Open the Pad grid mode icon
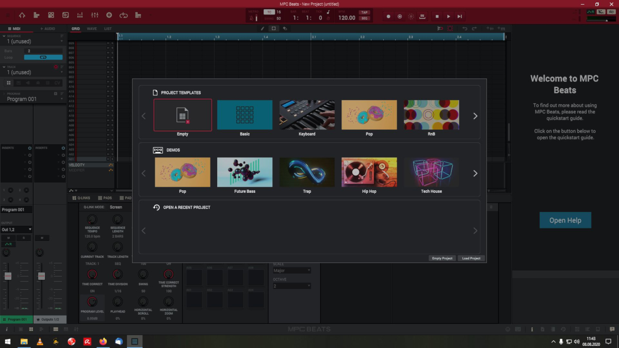 click(x=51, y=15)
